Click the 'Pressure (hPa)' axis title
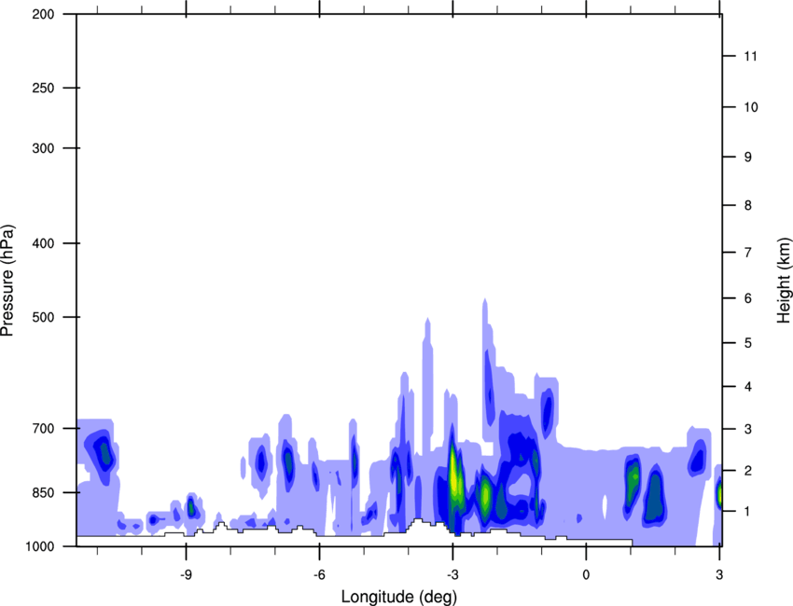793x606 pixels. tap(7, 280)
